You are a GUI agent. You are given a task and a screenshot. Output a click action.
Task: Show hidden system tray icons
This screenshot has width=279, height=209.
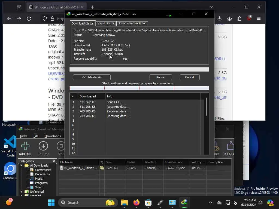[211, 202]
